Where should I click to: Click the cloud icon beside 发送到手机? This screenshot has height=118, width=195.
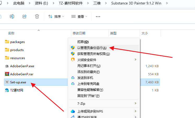(x=73, y=78)
